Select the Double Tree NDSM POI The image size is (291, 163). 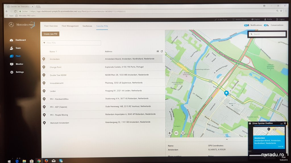point(103,75)
